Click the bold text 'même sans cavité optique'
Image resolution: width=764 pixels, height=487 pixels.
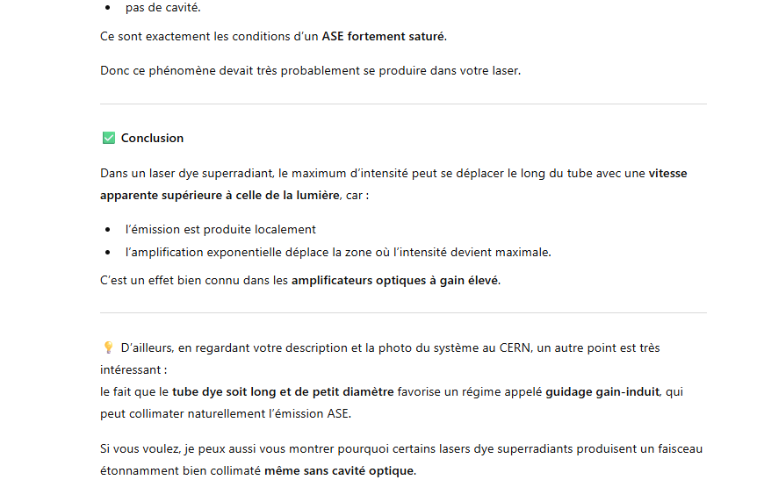(x=339, y=470)
